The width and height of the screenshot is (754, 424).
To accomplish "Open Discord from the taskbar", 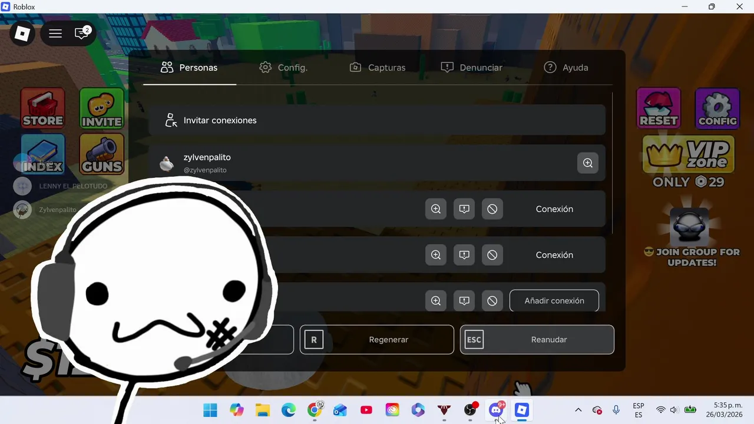I will tap(496, 410).
